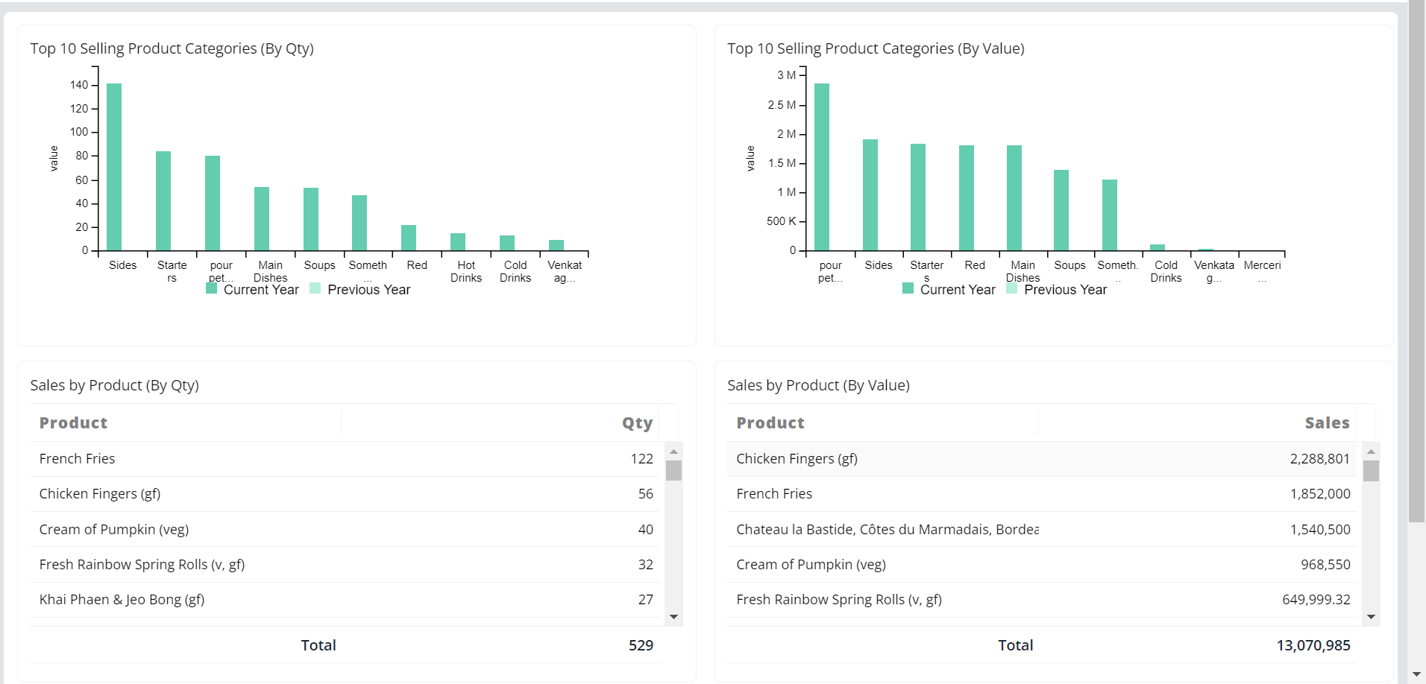
Task: Click the main page vertical scrollbar thumb
Action: tap(1416, 261)
